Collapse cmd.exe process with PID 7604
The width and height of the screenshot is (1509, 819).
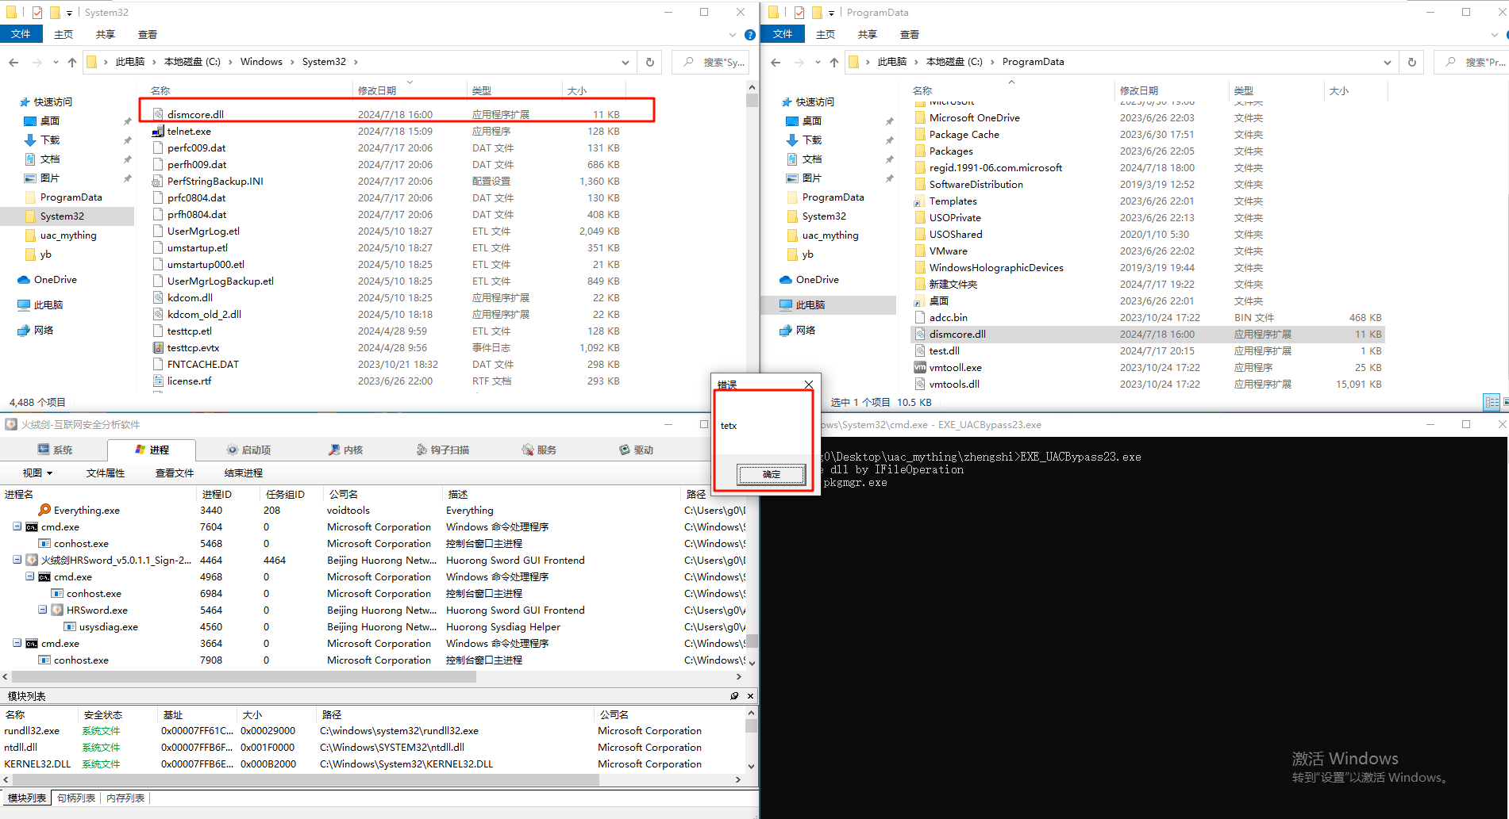point(17,526)
